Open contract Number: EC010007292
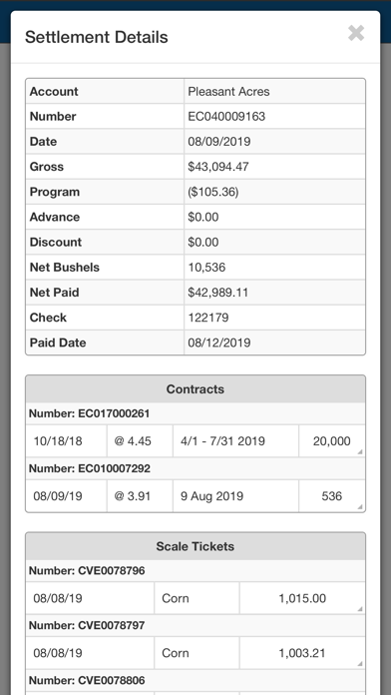391x695 pixels. tap(89, 468)
